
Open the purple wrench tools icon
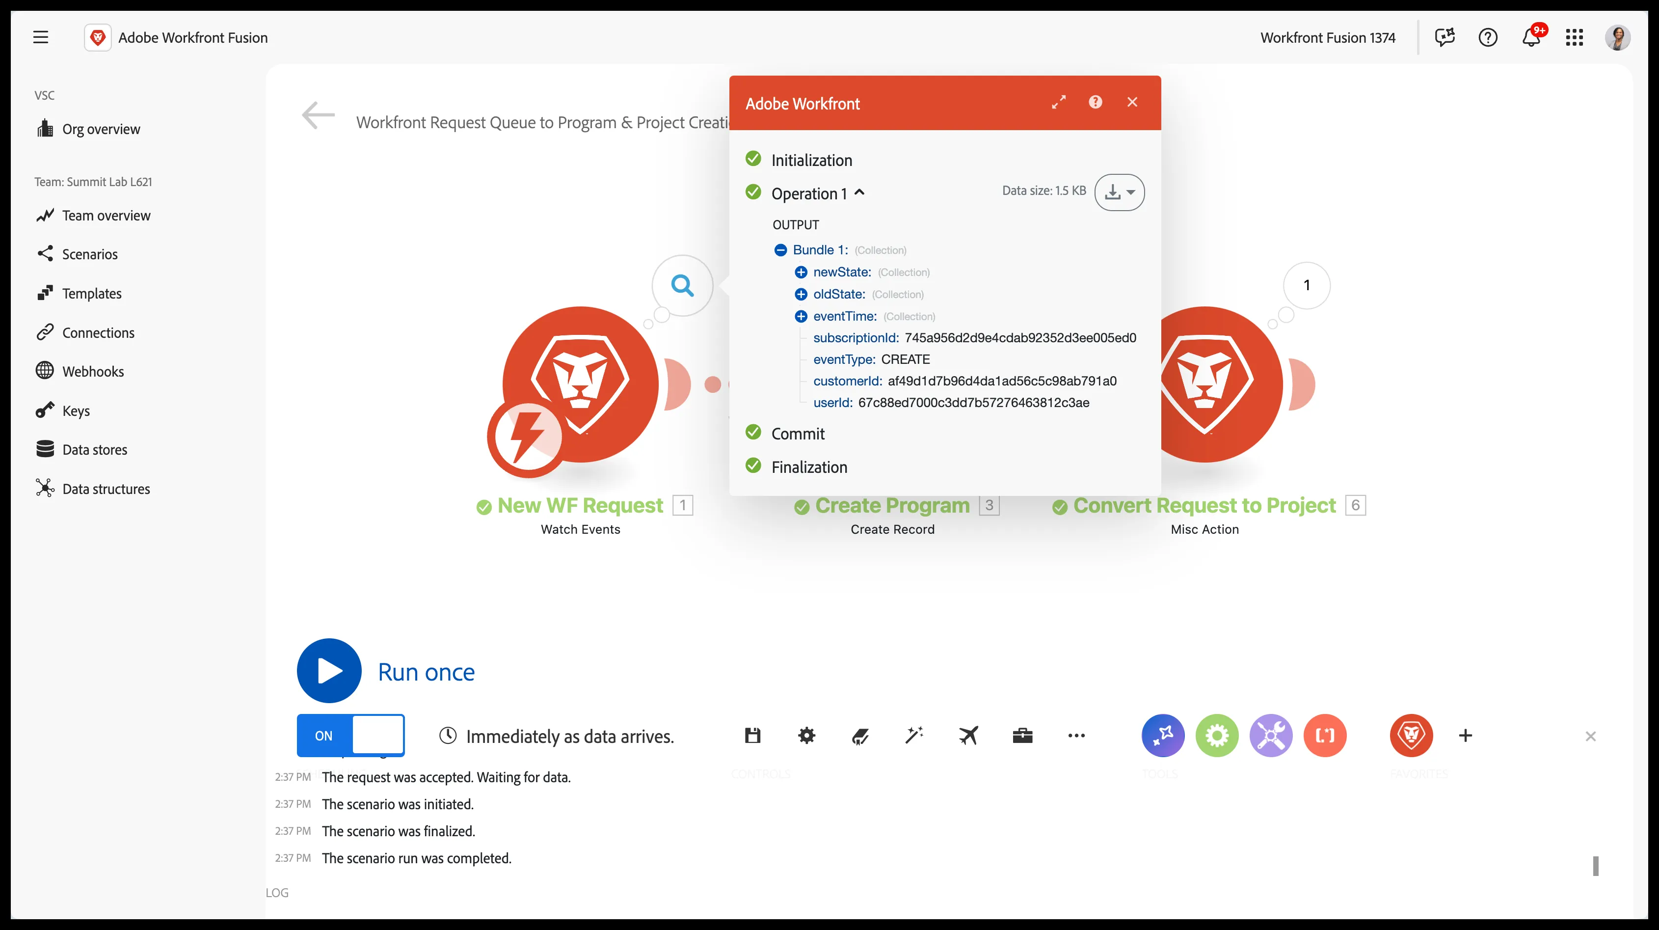tap(1271, 736)
